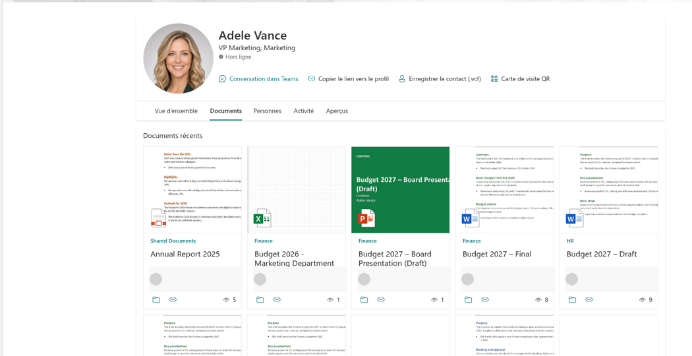
Task: Click author avatar on Budget 2026 card
Action: (x=260, y=279)
